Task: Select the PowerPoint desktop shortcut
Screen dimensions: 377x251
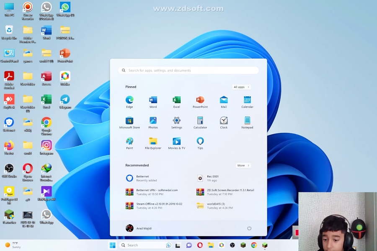Action: (x=65, y=55)
